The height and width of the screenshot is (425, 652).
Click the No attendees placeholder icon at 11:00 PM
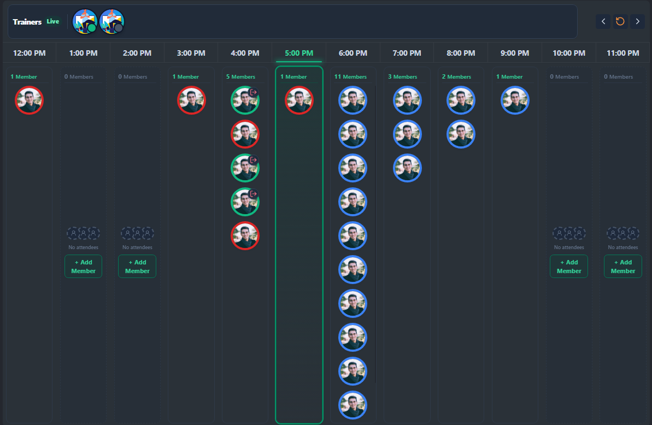point(623,233)
